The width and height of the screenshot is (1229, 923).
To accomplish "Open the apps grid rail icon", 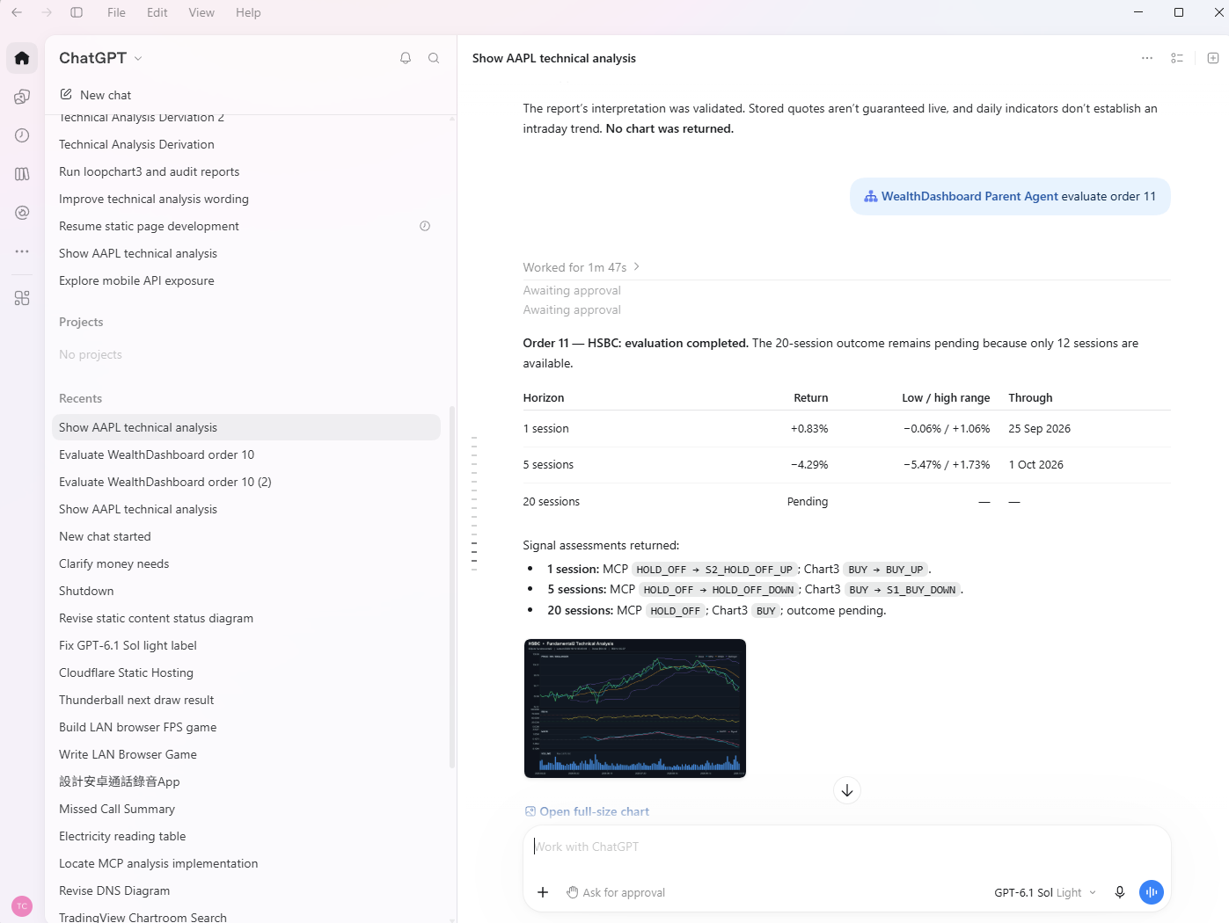I will point(22,298).
